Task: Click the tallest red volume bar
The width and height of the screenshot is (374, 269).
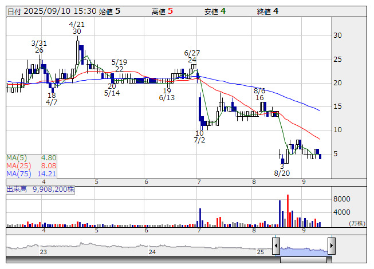Action: click(x=288, y=211)
